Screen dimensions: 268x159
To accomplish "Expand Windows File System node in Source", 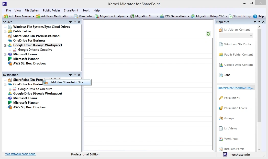I will coord(5,27).
